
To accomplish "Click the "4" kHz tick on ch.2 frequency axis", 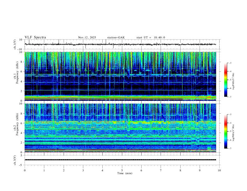I will [22, 133].
